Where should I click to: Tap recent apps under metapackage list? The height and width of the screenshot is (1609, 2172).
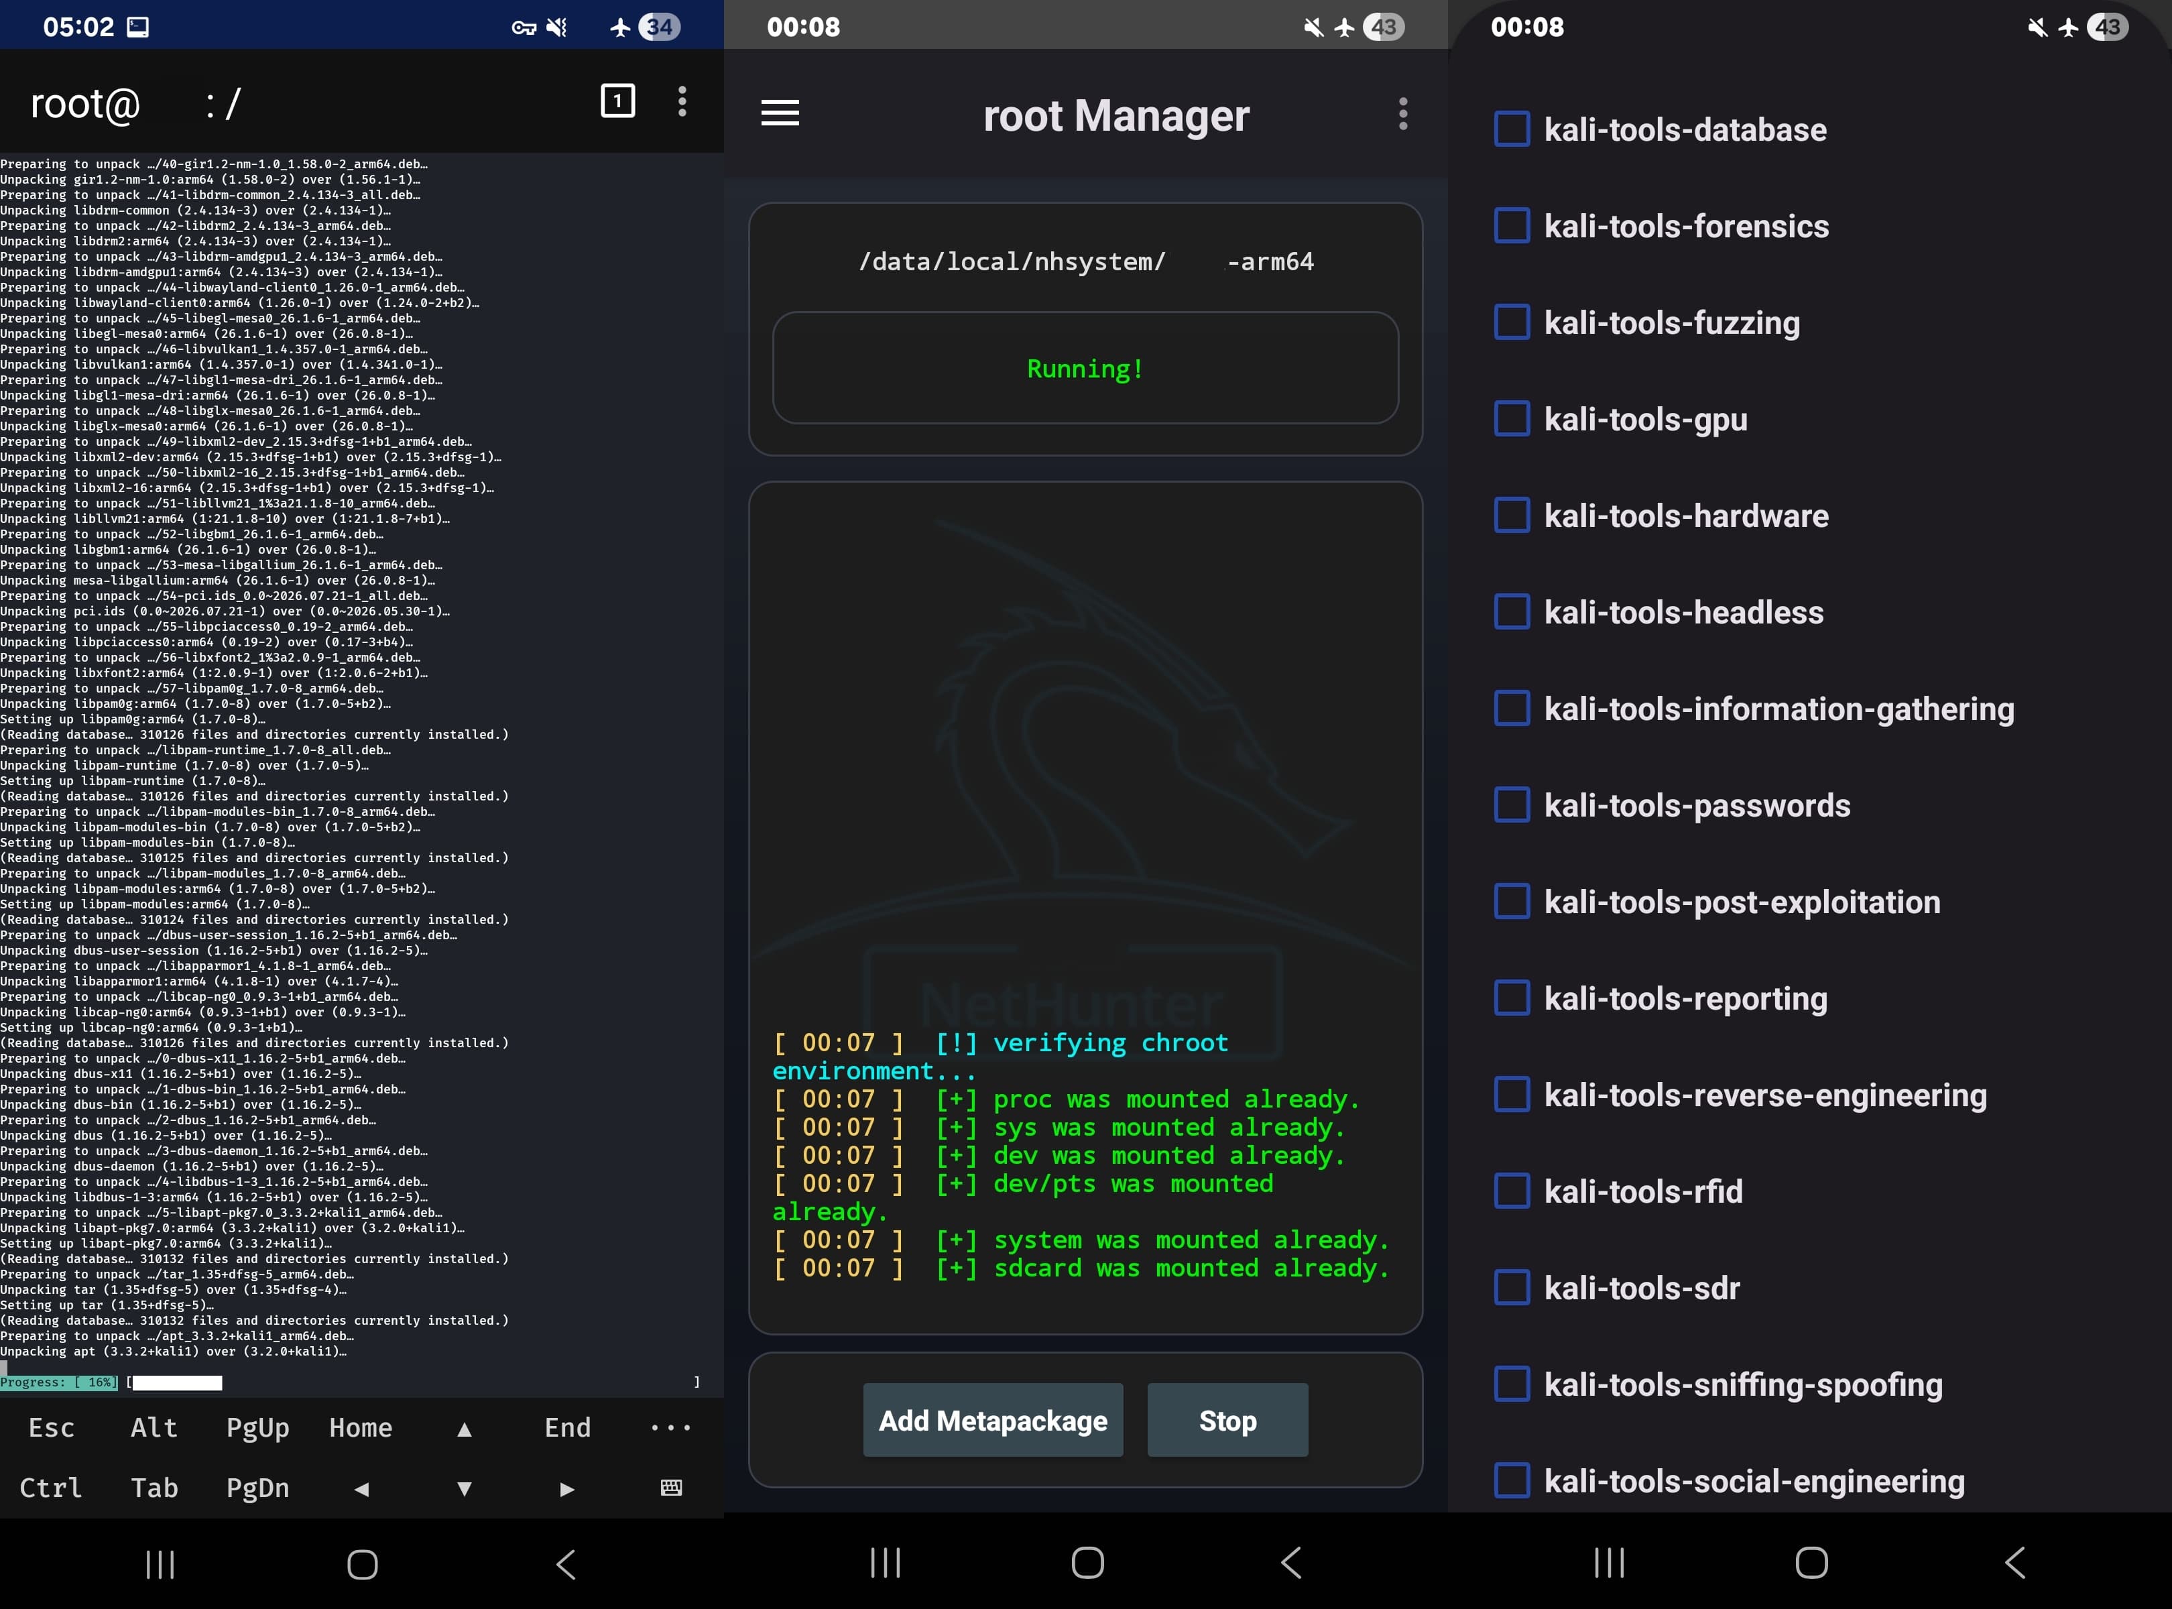coord(1609,1562)
